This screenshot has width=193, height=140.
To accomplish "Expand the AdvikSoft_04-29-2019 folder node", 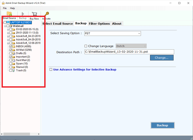I will coord(8,40).
